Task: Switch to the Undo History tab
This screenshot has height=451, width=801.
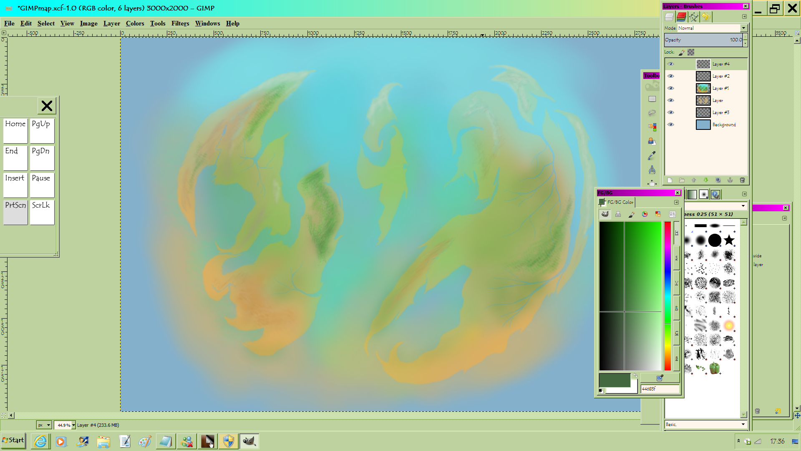Action: click(x=705, y=17)
